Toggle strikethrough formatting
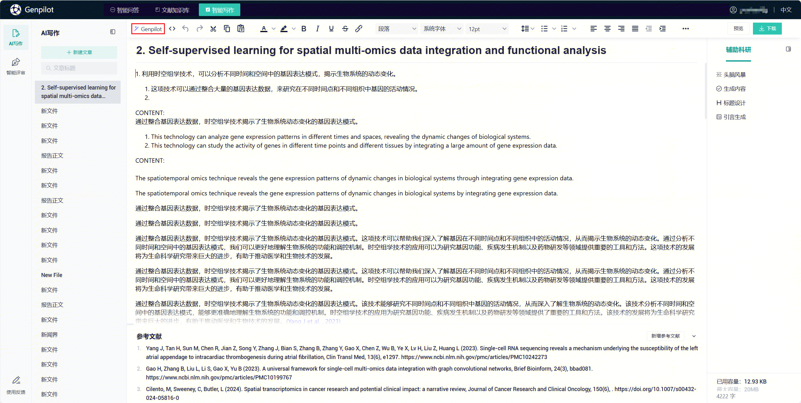The height and width of the screenshot is (403, 801). coord(345,29)
